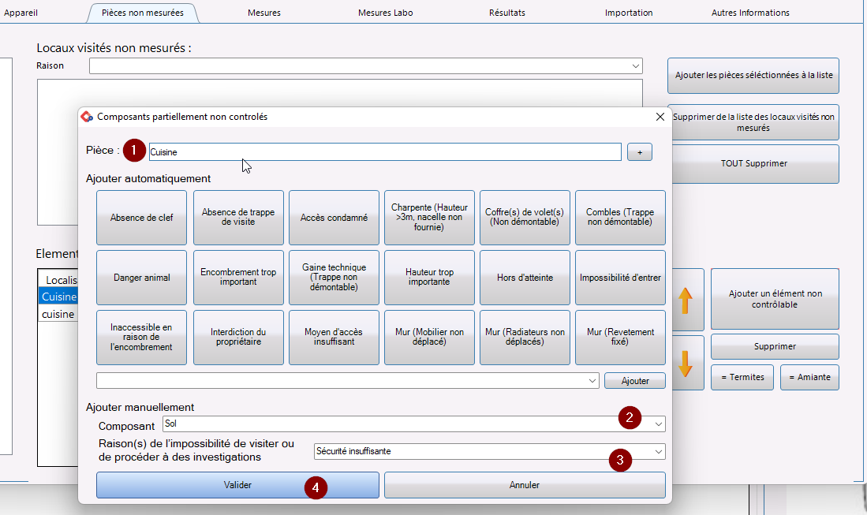
Task: Click Ajouter les pièces sélectionnées à la liste
Action: [753, 75]
